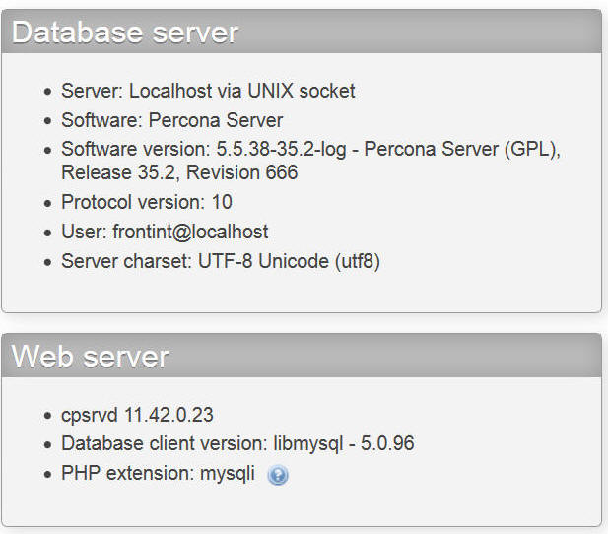The image size is (608, 534).
Task: Click the Database server panel header
Action: click(302, 32)
